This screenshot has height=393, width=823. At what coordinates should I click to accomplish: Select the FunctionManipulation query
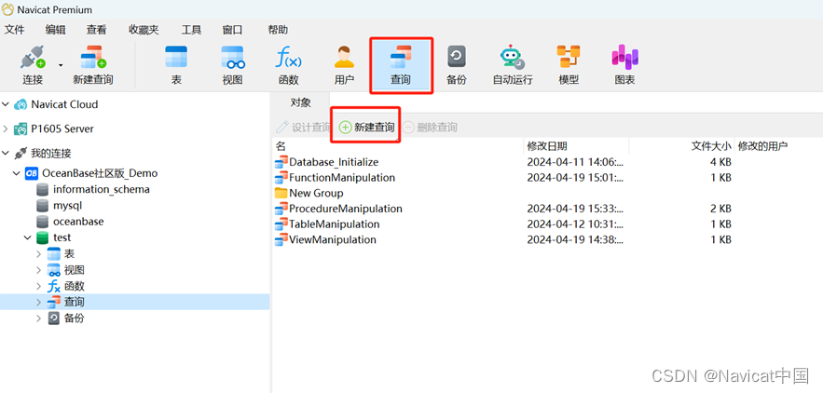coord(342,177)
